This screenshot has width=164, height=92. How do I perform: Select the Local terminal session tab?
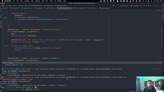10,63
